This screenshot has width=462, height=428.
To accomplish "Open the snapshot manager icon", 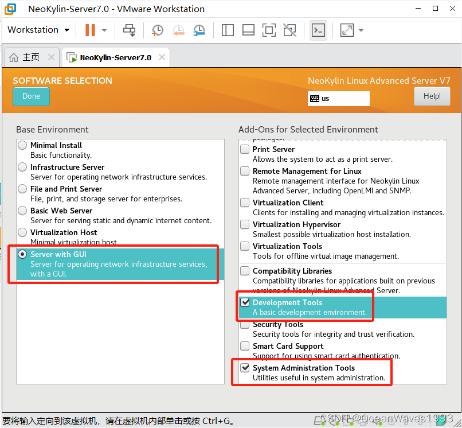I will 199,30.
